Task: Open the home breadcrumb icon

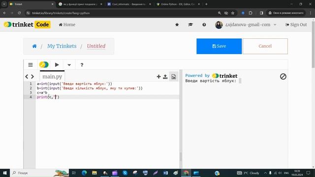Action: click(x=34, y=46)
